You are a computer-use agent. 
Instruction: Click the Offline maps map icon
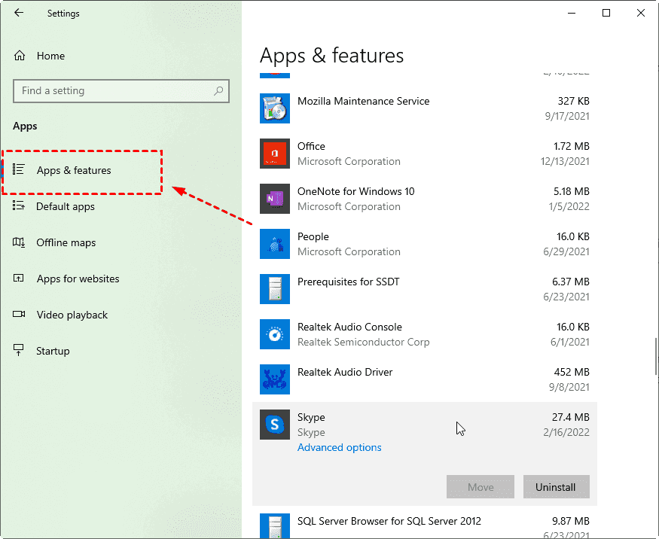(19, 242)
